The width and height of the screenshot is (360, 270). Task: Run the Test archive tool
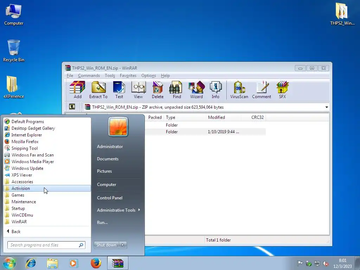pyautogui.click(x=119, y=90)
